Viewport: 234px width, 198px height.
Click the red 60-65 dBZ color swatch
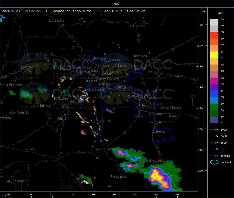click(x=214, y=35)
